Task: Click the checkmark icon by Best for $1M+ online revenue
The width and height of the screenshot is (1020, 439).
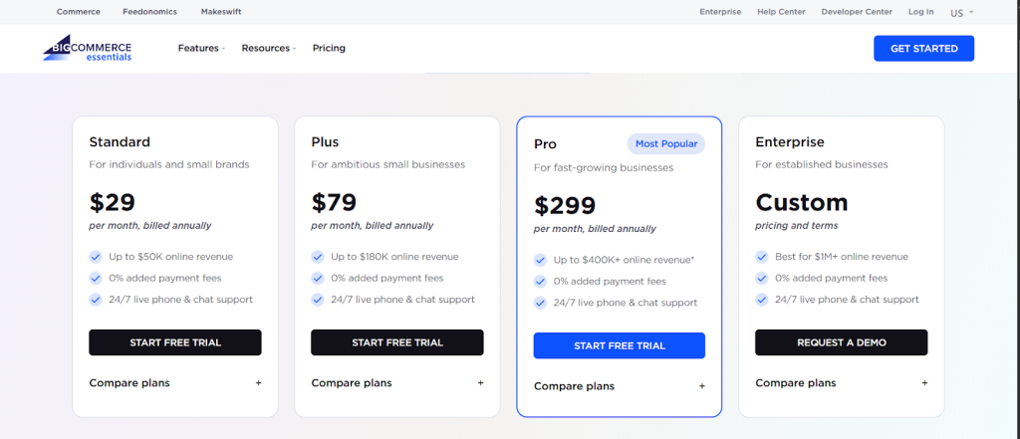Action: pyautogui.click(x=762, y=257)
